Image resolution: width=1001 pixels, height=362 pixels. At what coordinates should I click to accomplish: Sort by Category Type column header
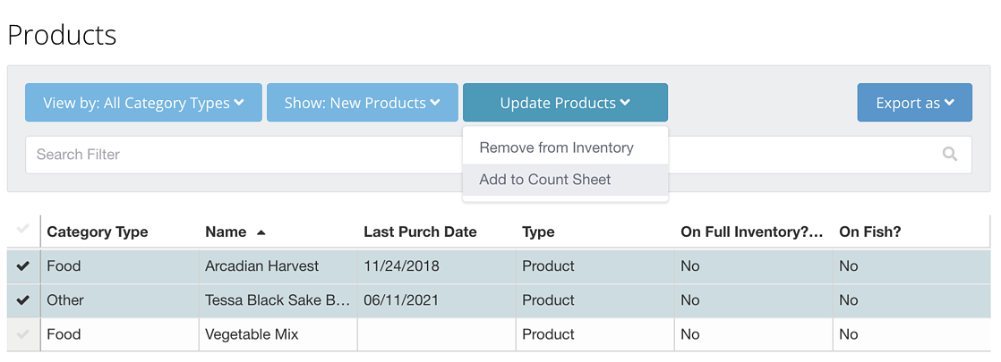coord(98,232)
